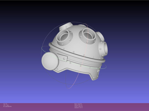Click the Vertices count line
149x111 pixels.
(78, 105)
